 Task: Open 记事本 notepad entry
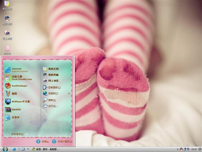[x=12, y=117]
